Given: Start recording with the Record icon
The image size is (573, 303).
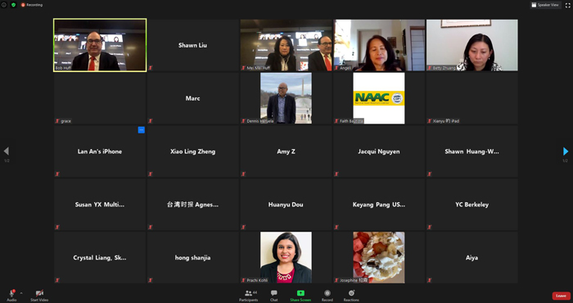Looking at the screenshot, I should click(x=327, y=293).
